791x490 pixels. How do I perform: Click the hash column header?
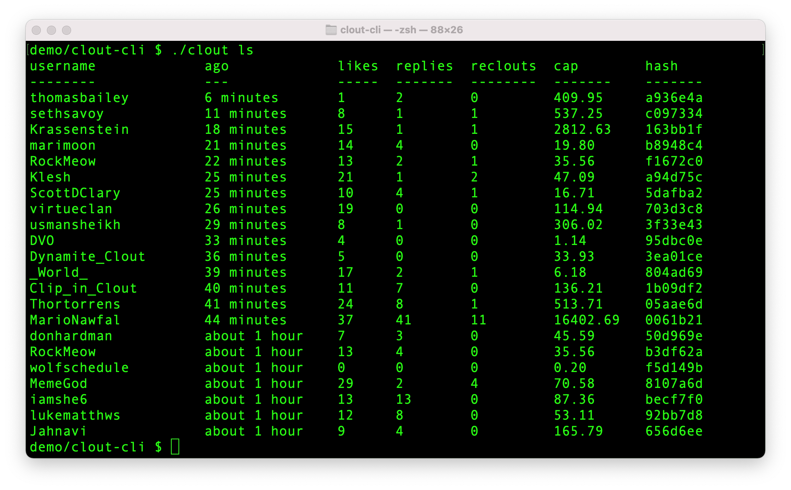coord(661,66)
